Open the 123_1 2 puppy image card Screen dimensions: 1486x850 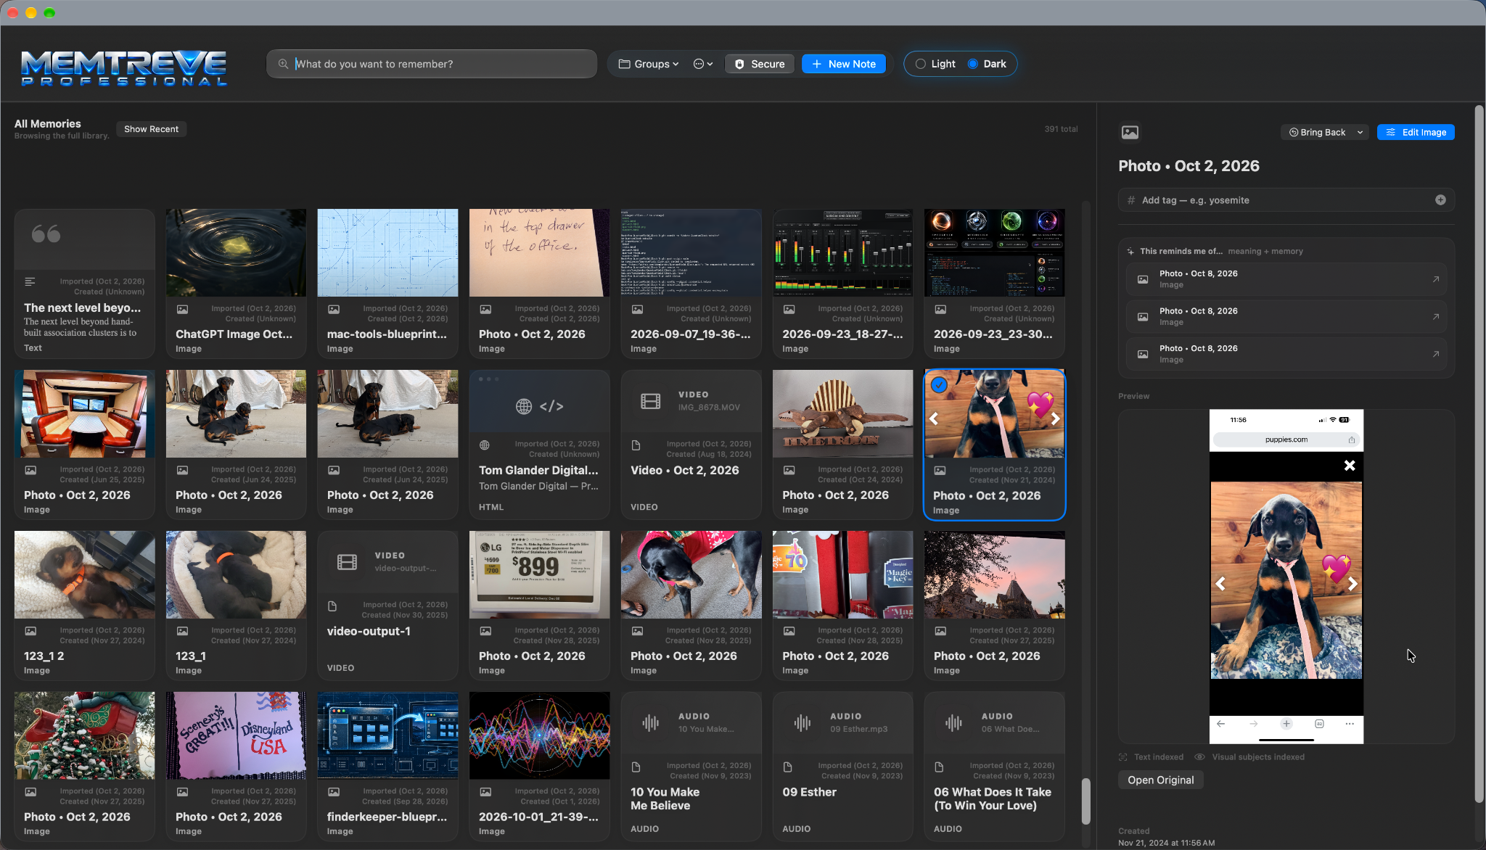pyautogui.click(x=84, y=606)
